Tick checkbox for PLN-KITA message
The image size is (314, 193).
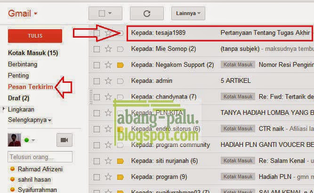pyautogui.click(x=97, y=113)
